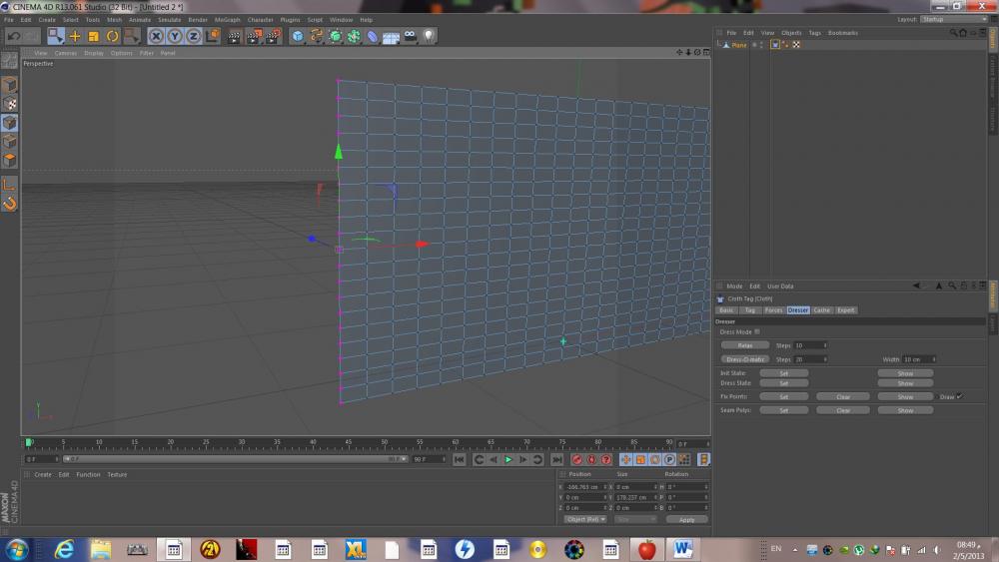Click the Relax button

745,345
